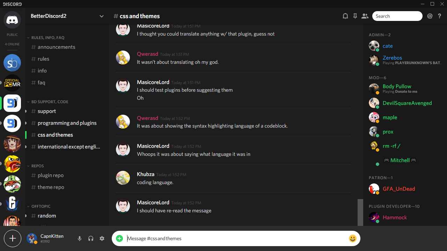Viewport: 447px width, 251px height.
Task: Attach a file with the plus icon
Action: [119, 238]
